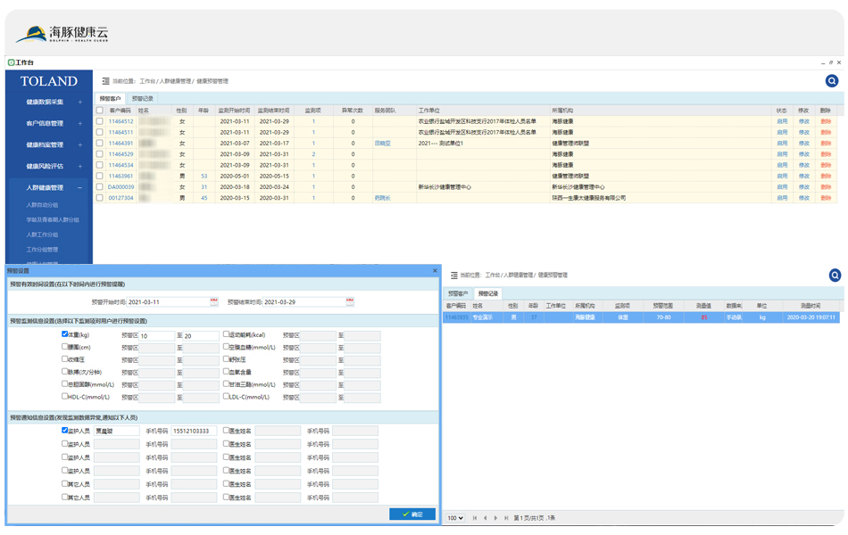Open customer code link 11464512
848x535 pixels.
121,121
